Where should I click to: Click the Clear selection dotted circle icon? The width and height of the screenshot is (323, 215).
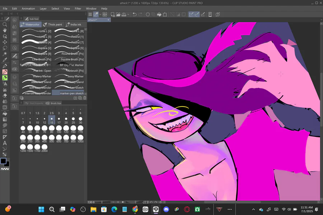tap(148, 14)
